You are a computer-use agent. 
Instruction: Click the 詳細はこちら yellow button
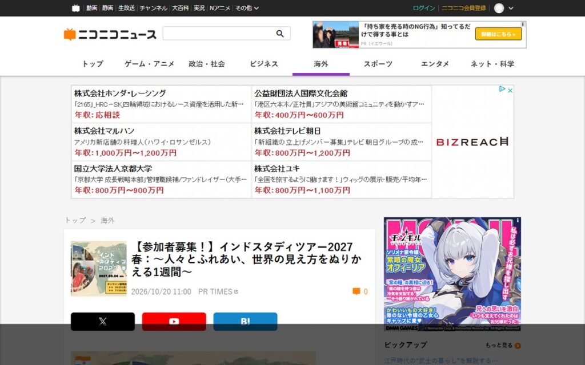[498, 34]
